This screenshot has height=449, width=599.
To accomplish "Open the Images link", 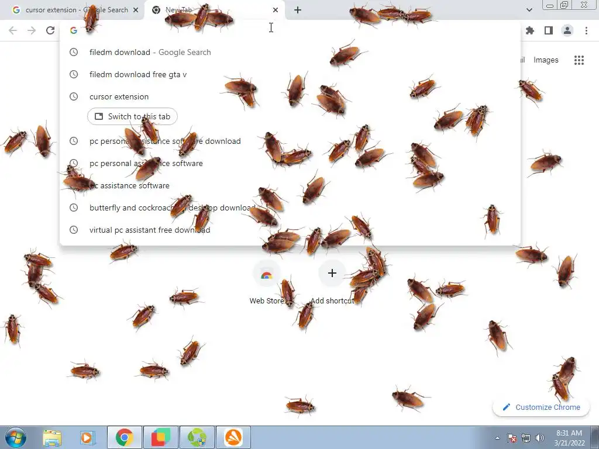I will tap(546, 60).
